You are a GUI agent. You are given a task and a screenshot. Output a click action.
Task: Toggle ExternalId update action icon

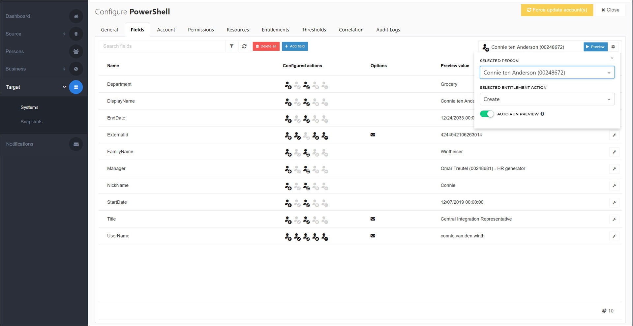(306, 136)
